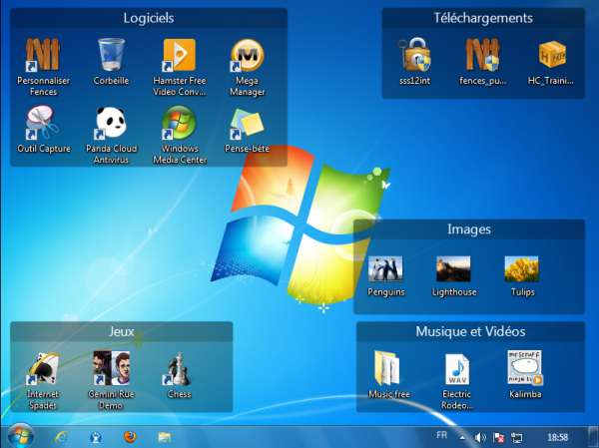This screenshot has height=448, width=599.
Task: Open the FR language selector
Action: click(x=441, y=437)
